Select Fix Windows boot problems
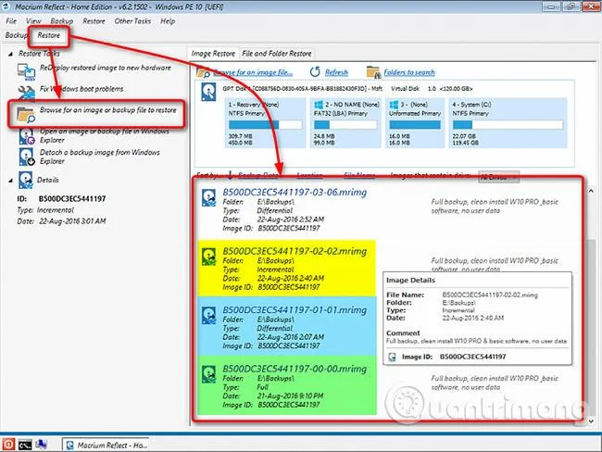This screenshot has width=602, height=452. coord(82,89)
